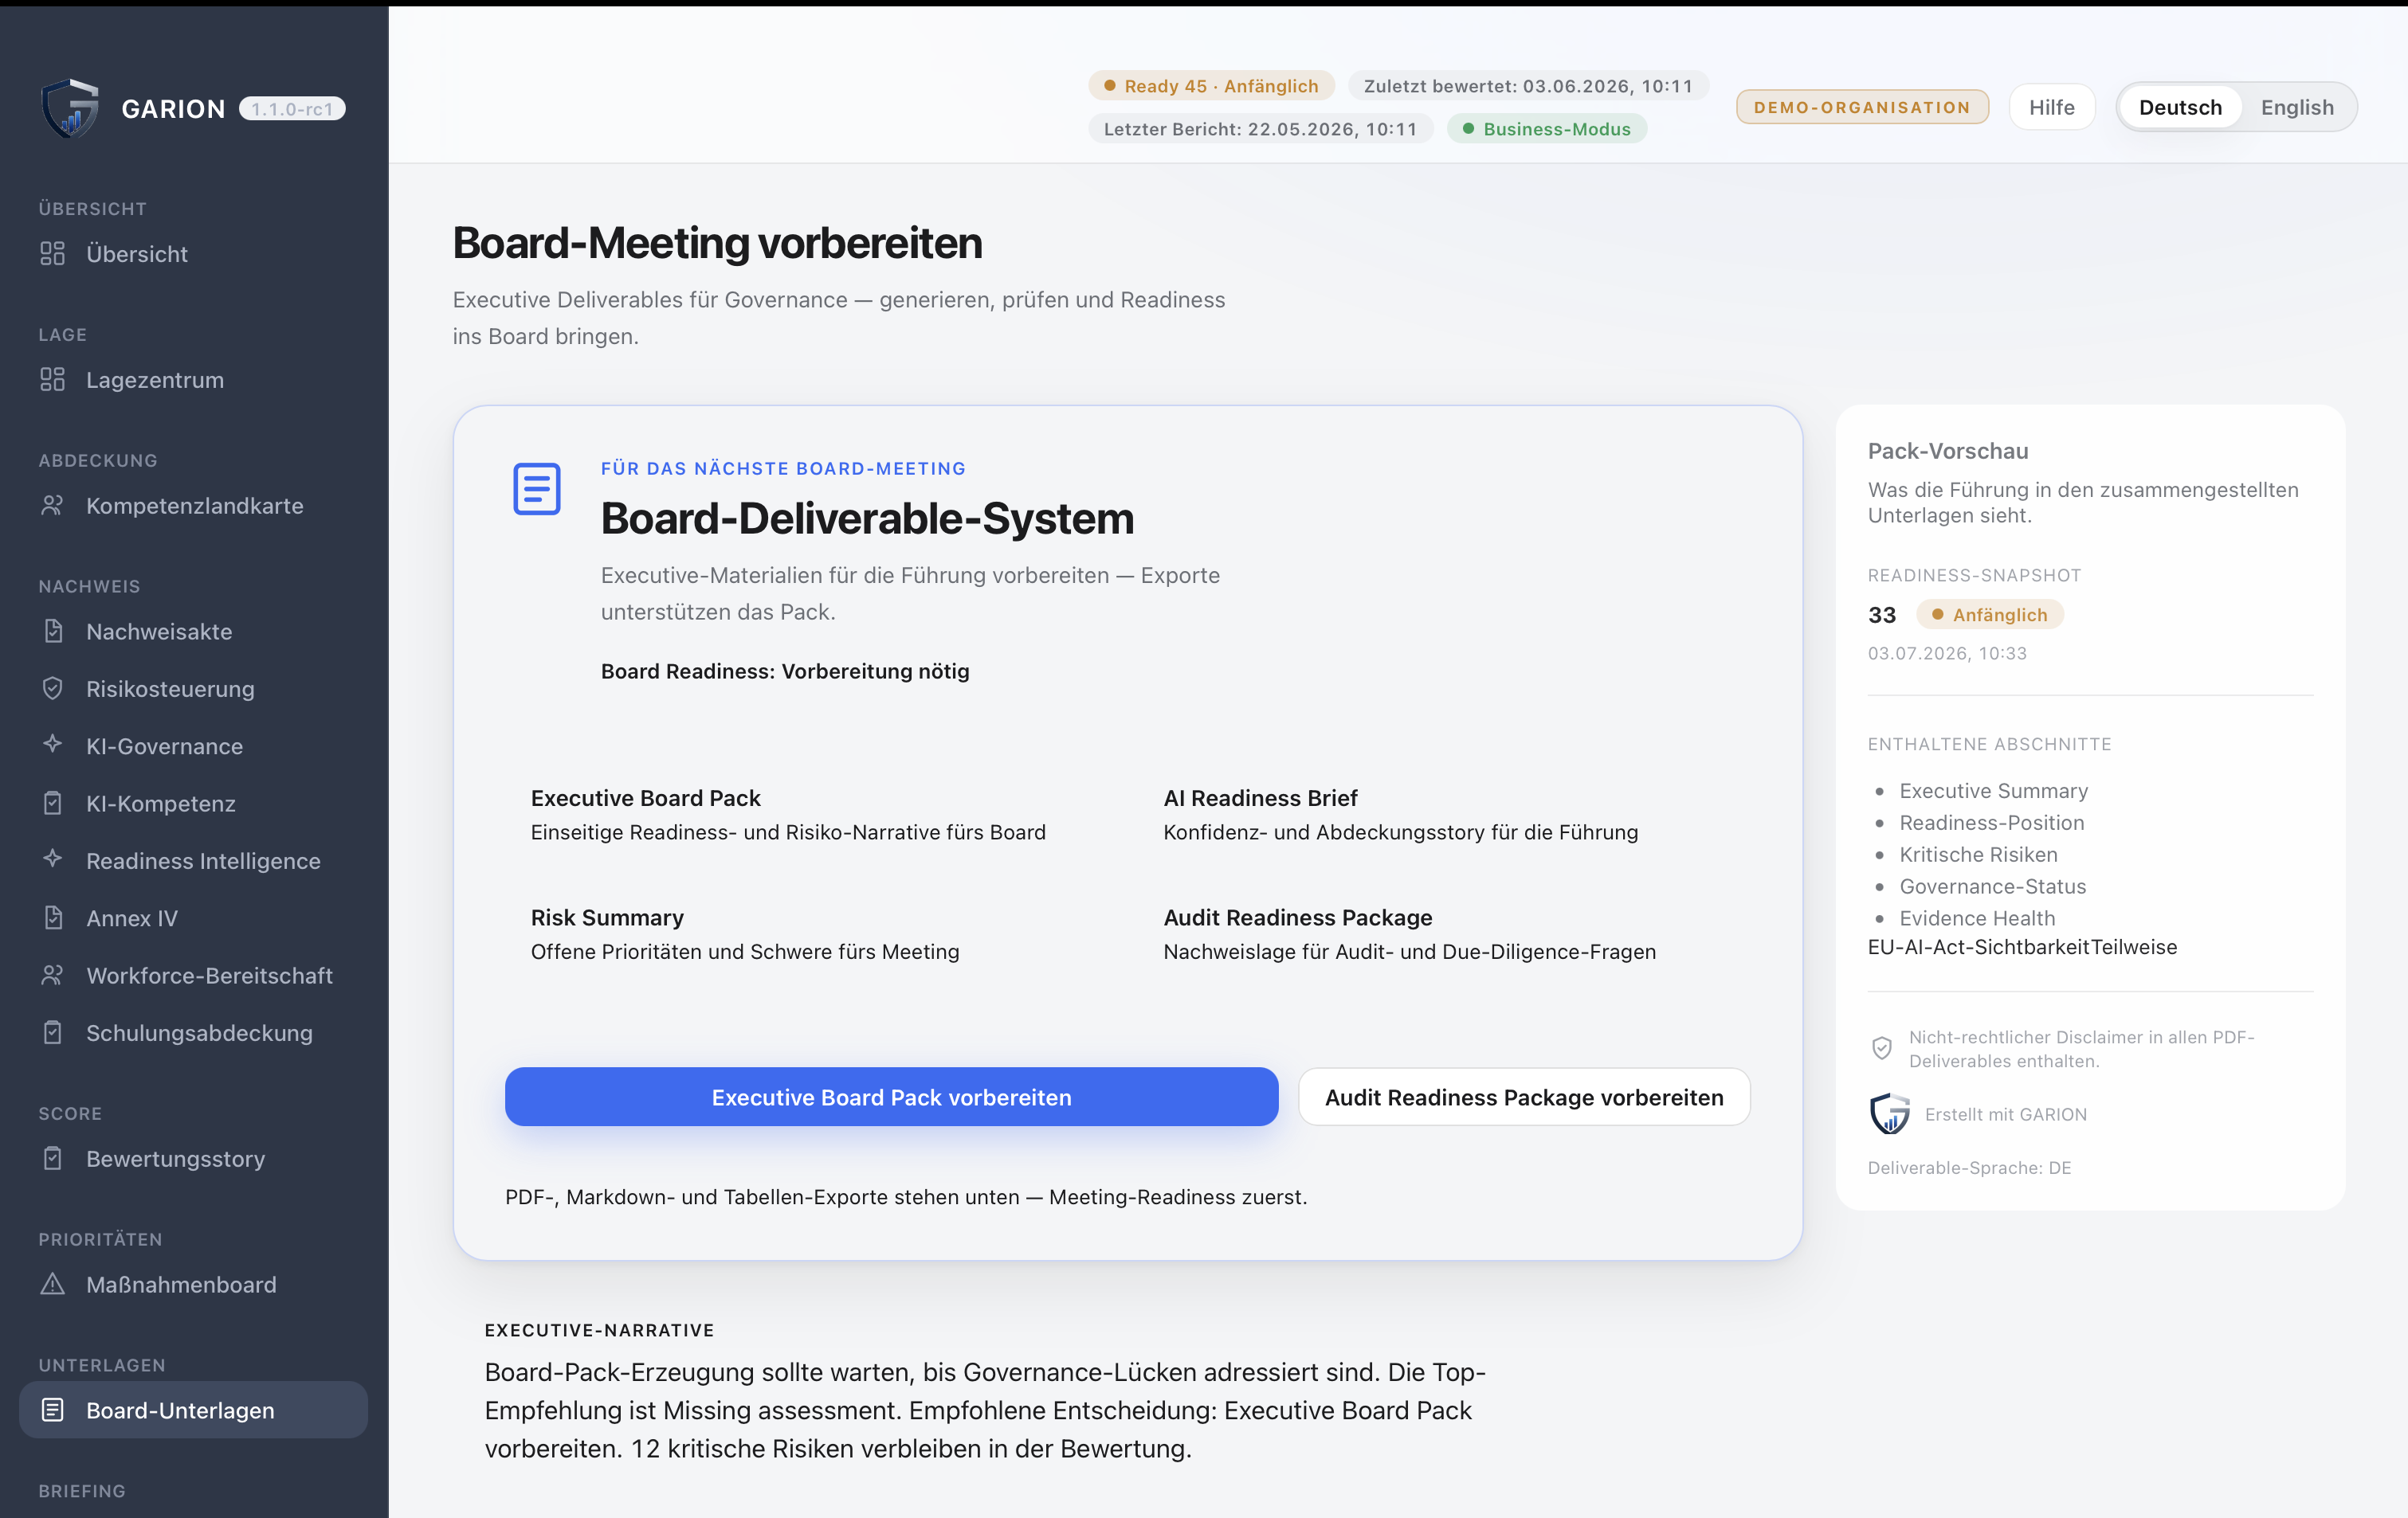Screen dimensions: 2408x1518
Task: Click the AI Readiness Brief deliverable heading
Action: [x=1260, y=797]
